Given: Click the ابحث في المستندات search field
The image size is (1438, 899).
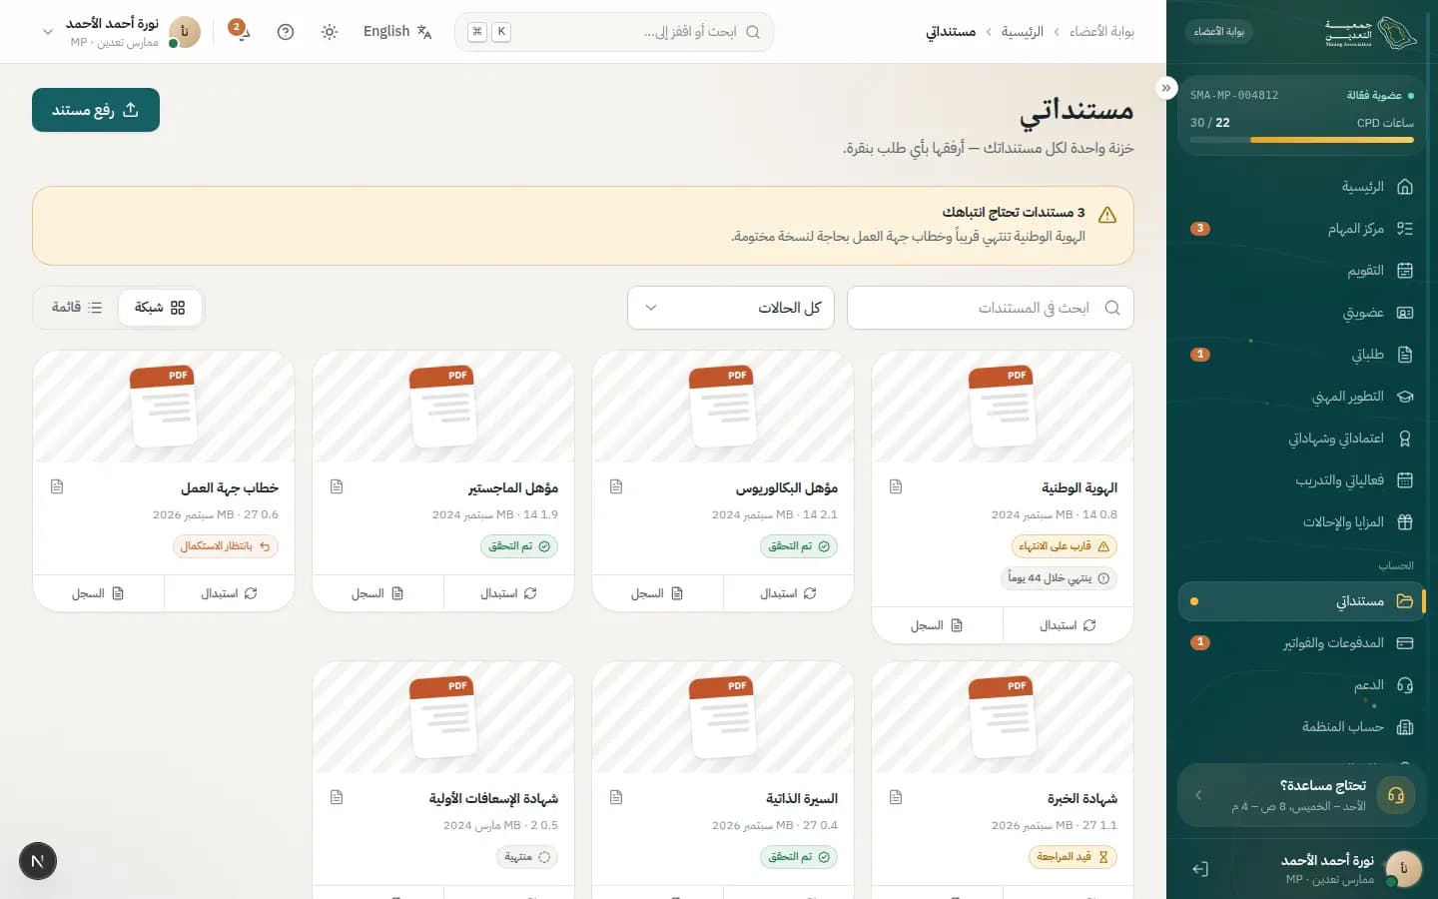Looking at the screenshot, I should pos(991,308).
